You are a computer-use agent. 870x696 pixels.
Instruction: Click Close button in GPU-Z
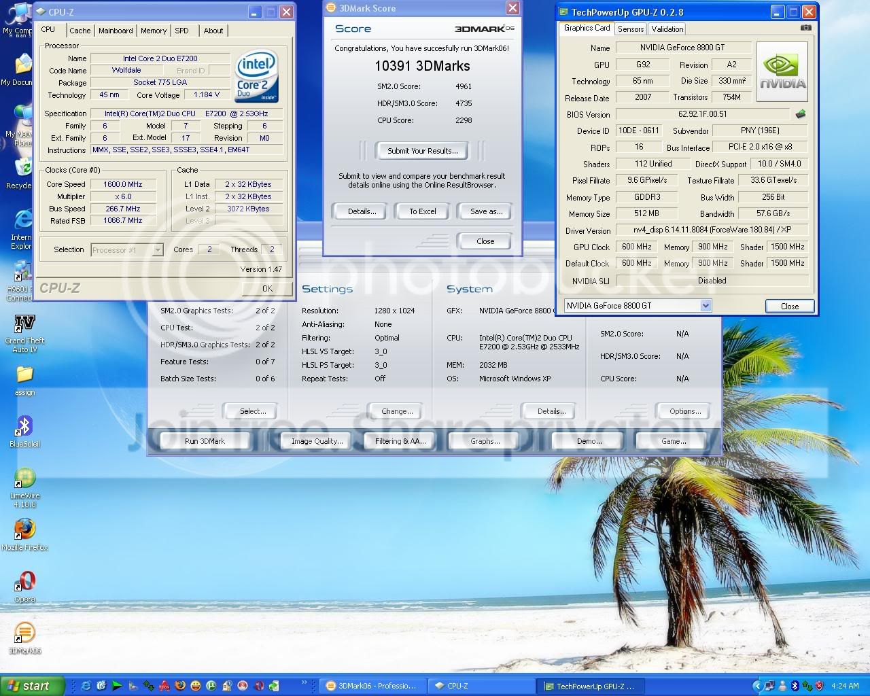click(790, 306)
